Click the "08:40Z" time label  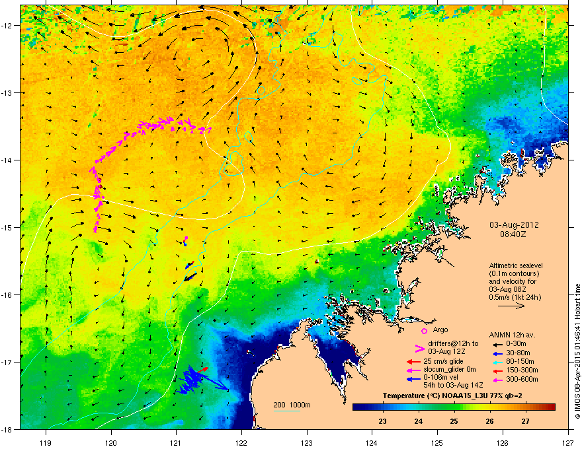(513, 234)
